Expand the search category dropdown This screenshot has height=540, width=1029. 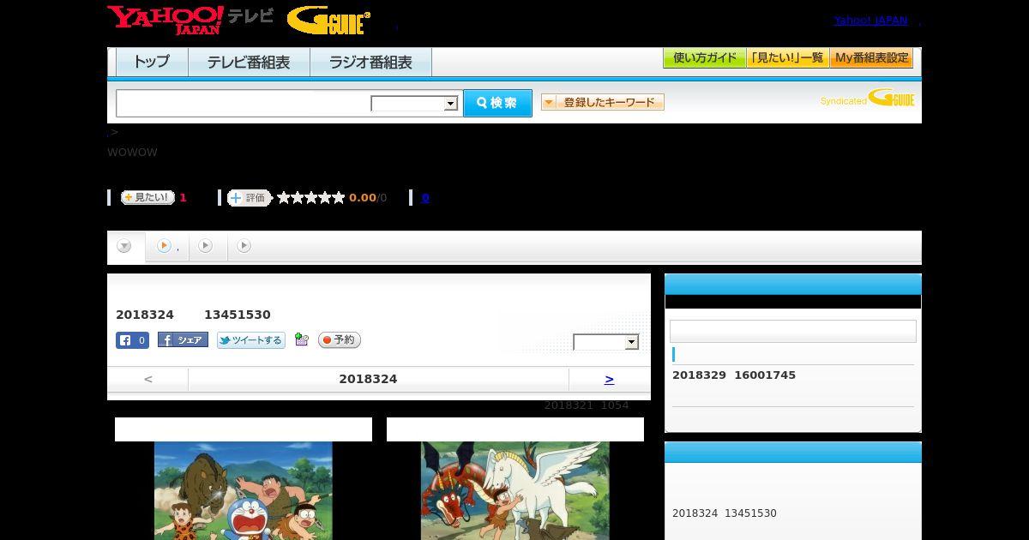pyautogui.click(x=414, y=104)
